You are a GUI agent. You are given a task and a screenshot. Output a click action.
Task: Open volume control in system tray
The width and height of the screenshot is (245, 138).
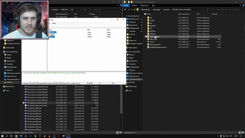click(x=227, y=136)
